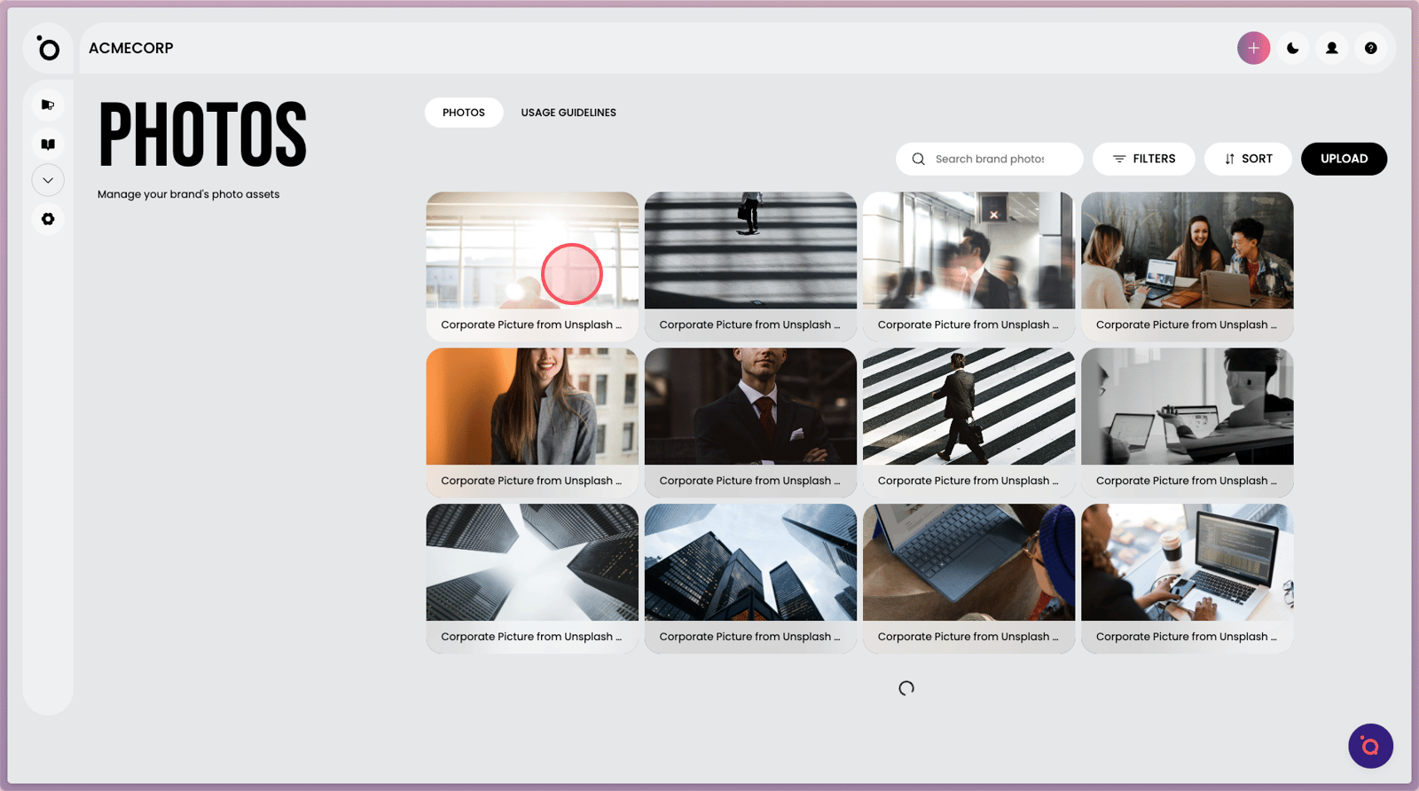
Task: Click the app logo in top-left corner
Action: (48, 49)
